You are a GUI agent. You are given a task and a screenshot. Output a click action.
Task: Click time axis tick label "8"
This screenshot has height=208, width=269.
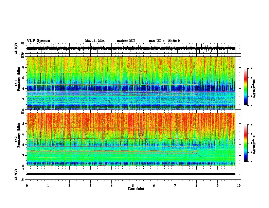tap(196, 186)
